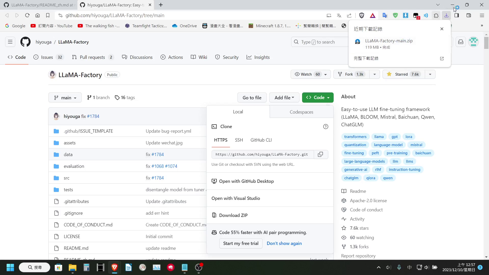The image size is (489, 275).
Task: Click the share page icon in address bar
Action: (x=349, y=16)
